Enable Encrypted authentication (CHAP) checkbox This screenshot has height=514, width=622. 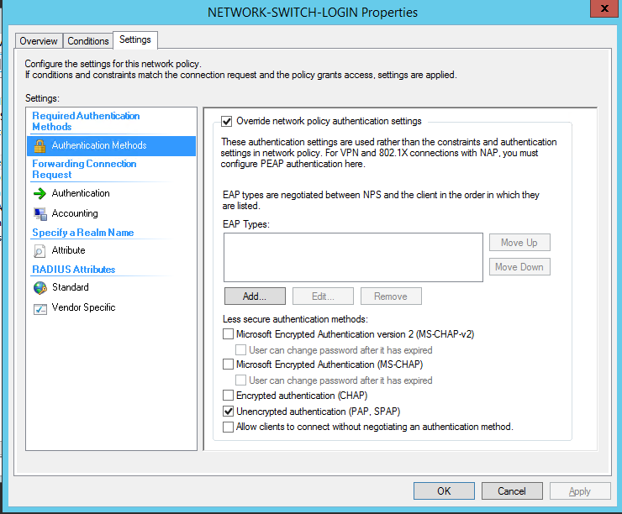coord(228,395)
